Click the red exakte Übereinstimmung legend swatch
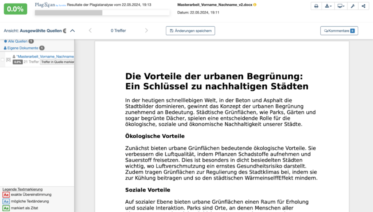The height and width of the screenshot is (212, 373). [6, 195]
